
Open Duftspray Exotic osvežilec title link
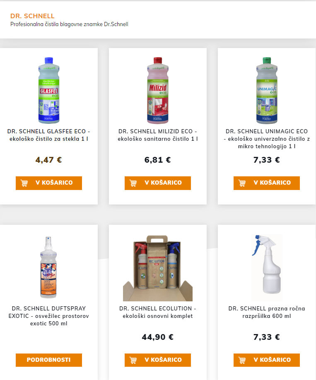click(49, 316)
